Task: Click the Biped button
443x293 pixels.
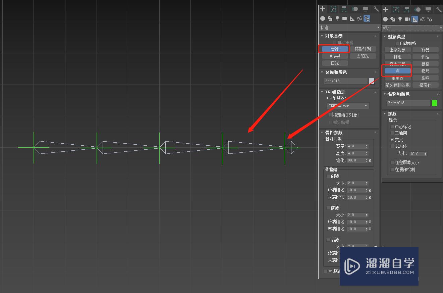Action: 335,56
